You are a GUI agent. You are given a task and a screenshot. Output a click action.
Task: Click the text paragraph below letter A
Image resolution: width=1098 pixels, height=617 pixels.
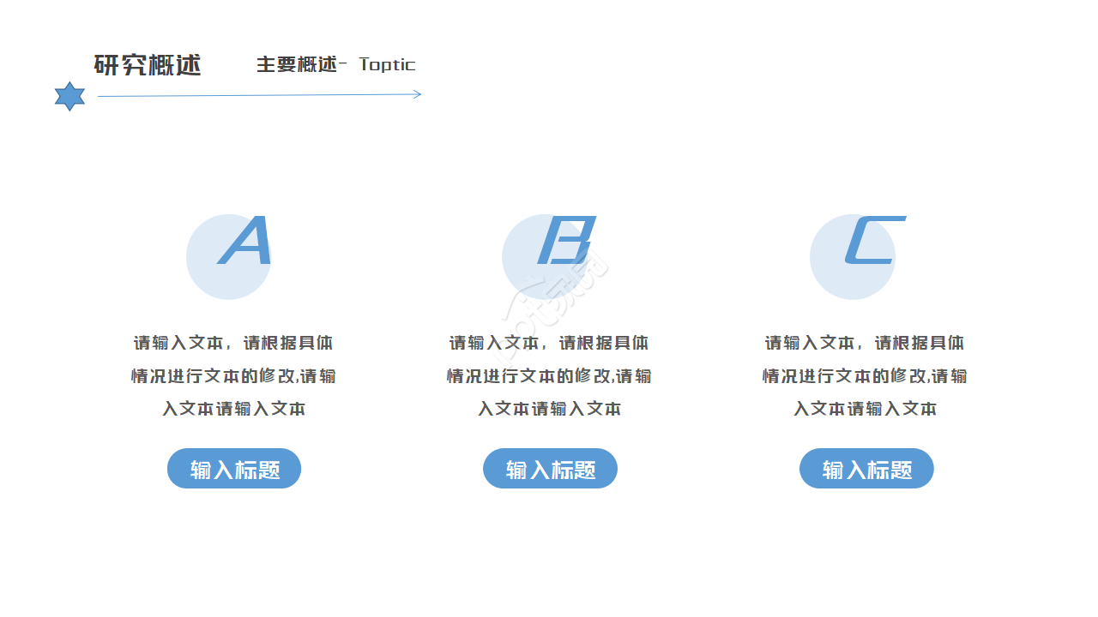tap(233, 375)
